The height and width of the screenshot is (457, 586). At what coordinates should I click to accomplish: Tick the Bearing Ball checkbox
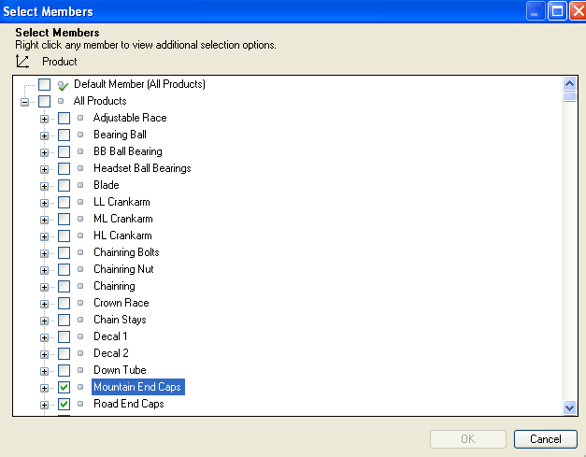click(x=64, y=135)
